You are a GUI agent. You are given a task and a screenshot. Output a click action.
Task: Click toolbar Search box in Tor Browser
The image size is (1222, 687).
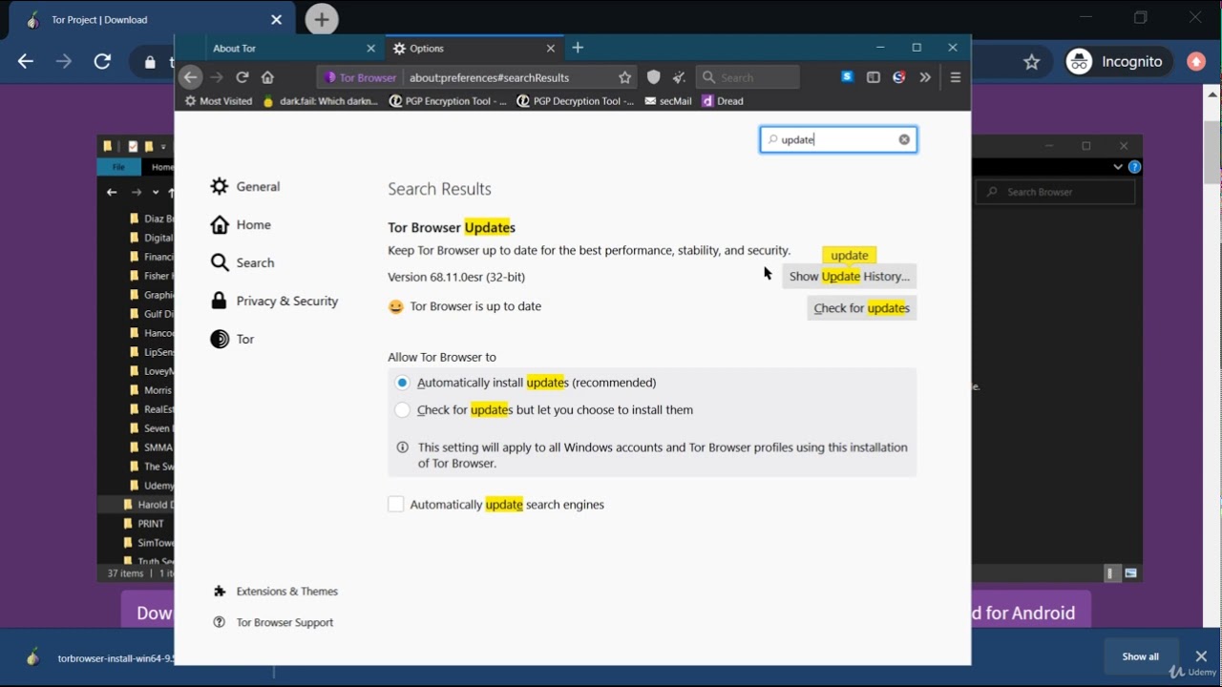click(x=748, y=77)
